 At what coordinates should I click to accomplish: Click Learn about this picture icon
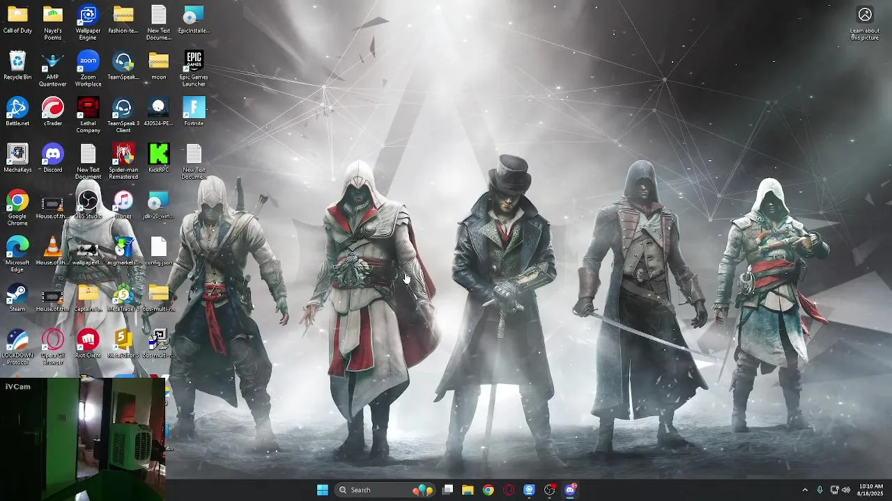point(865,23)
